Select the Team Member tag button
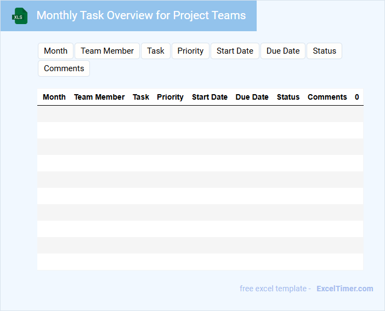The width and height of the screenshot is (385, 311). click(x=107, y=51)
